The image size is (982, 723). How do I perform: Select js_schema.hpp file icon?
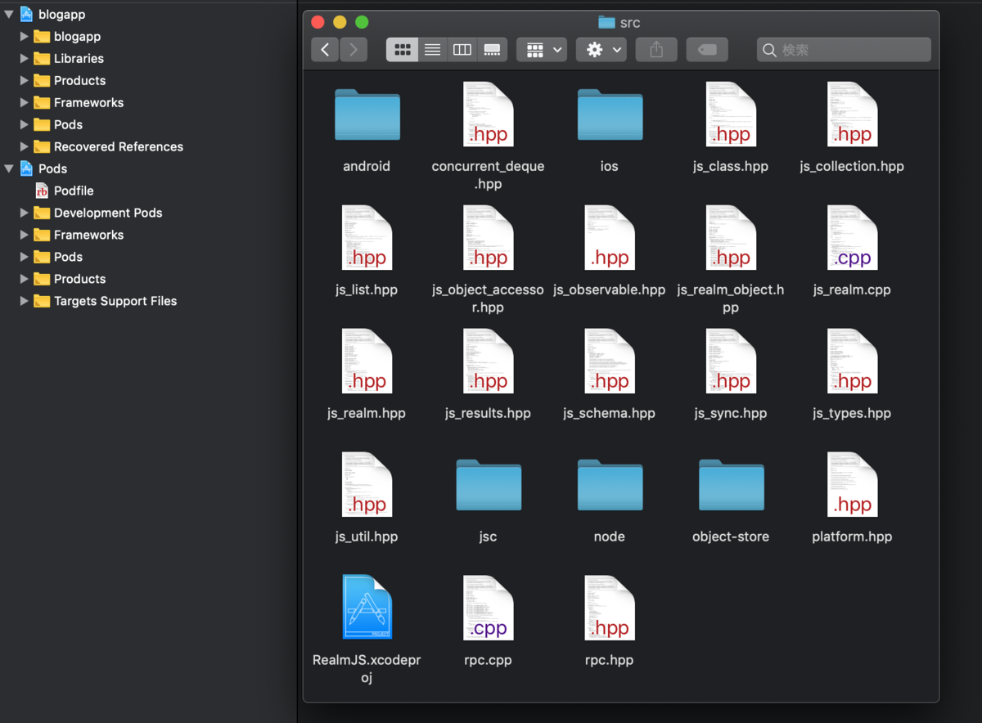[610, 361]
